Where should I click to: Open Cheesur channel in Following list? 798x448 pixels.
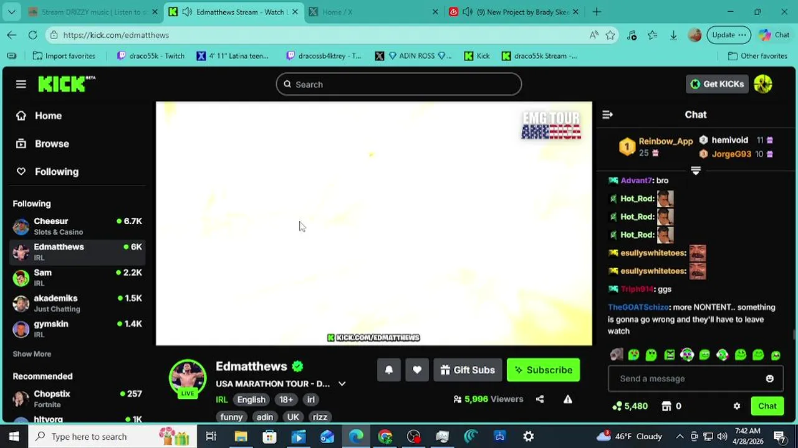coord(77,226)
